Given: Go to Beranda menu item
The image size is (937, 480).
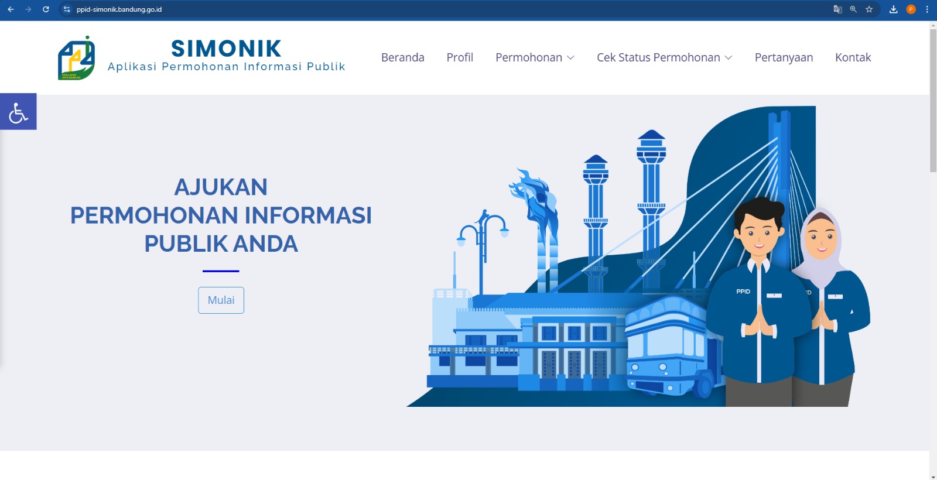Looking at the screenshot, I should 403,57.
